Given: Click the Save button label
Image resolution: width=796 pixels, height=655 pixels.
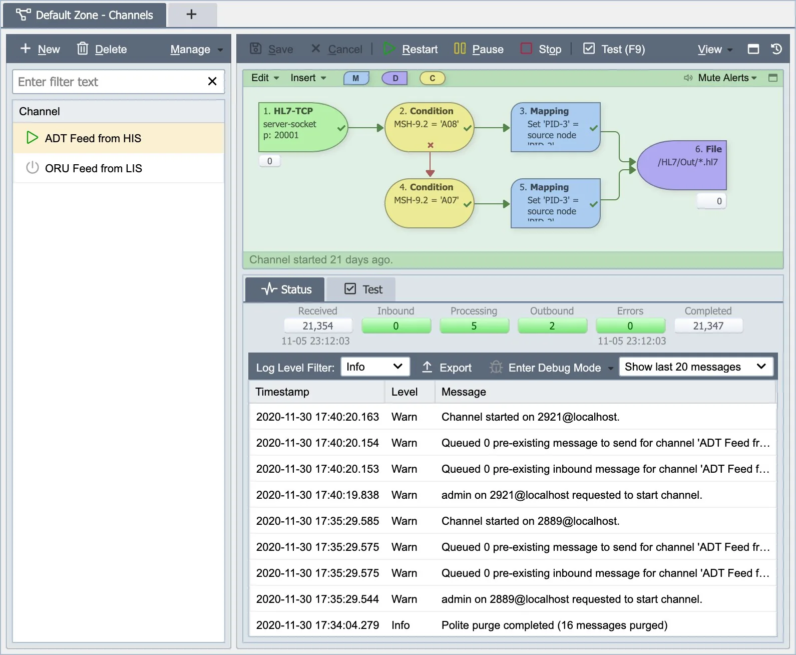Looking at the screenshot, I should [x=281, y=49].
